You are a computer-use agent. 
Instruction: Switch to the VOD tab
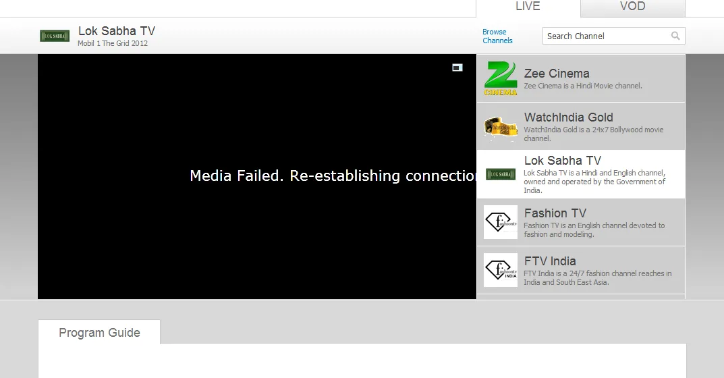pos(633,7)
